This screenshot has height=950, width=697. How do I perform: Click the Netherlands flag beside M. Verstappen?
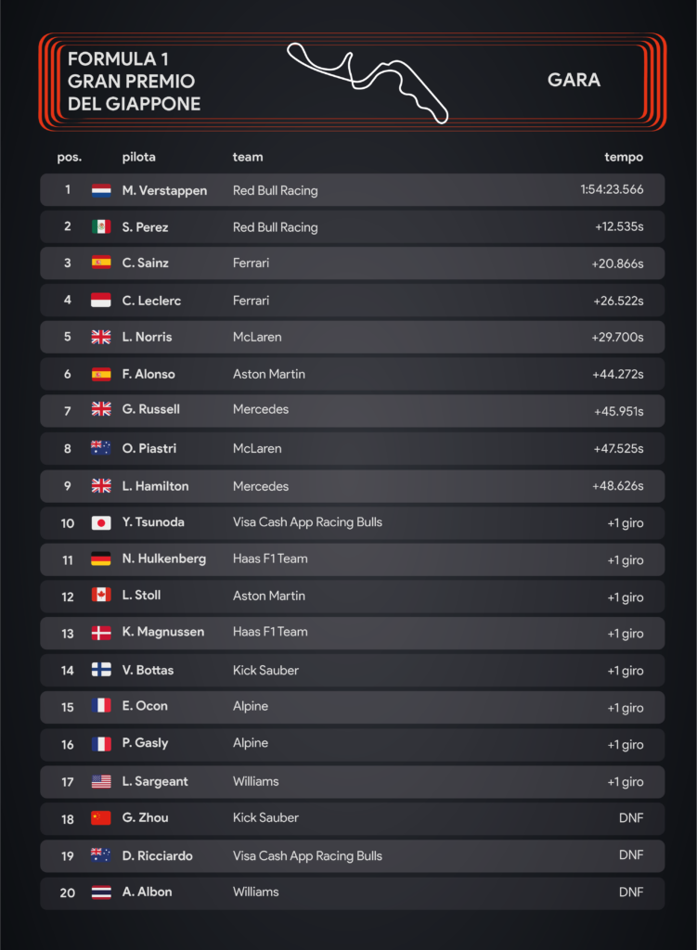[x=101, y=190]
